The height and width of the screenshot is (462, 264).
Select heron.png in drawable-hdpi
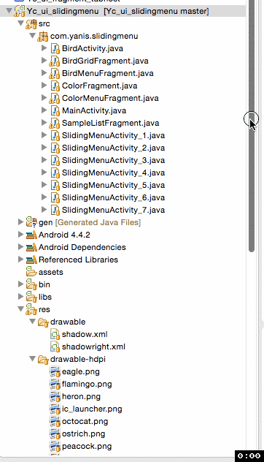(81, 397)
